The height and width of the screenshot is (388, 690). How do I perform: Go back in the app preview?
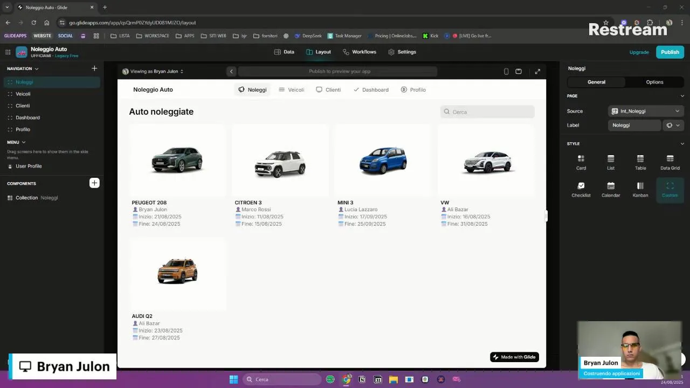coord(231,71)
